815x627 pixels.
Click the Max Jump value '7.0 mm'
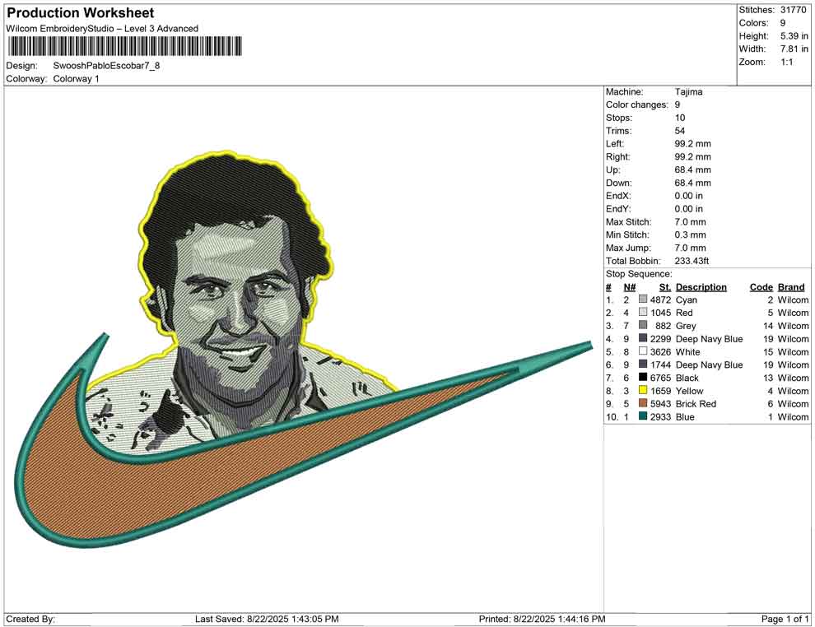(x=690, y=248)
